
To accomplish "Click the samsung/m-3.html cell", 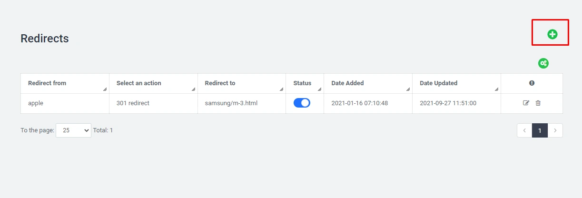I will [231, 103].
